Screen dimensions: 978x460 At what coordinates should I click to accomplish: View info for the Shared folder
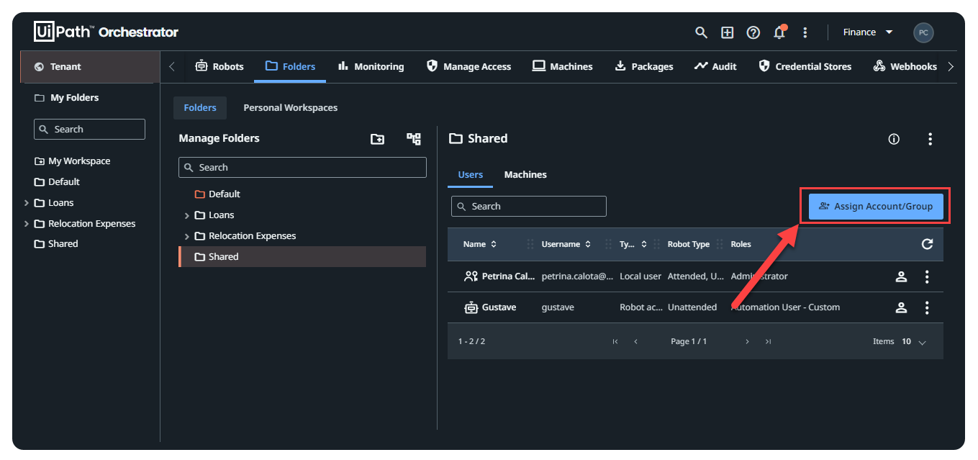894,139
